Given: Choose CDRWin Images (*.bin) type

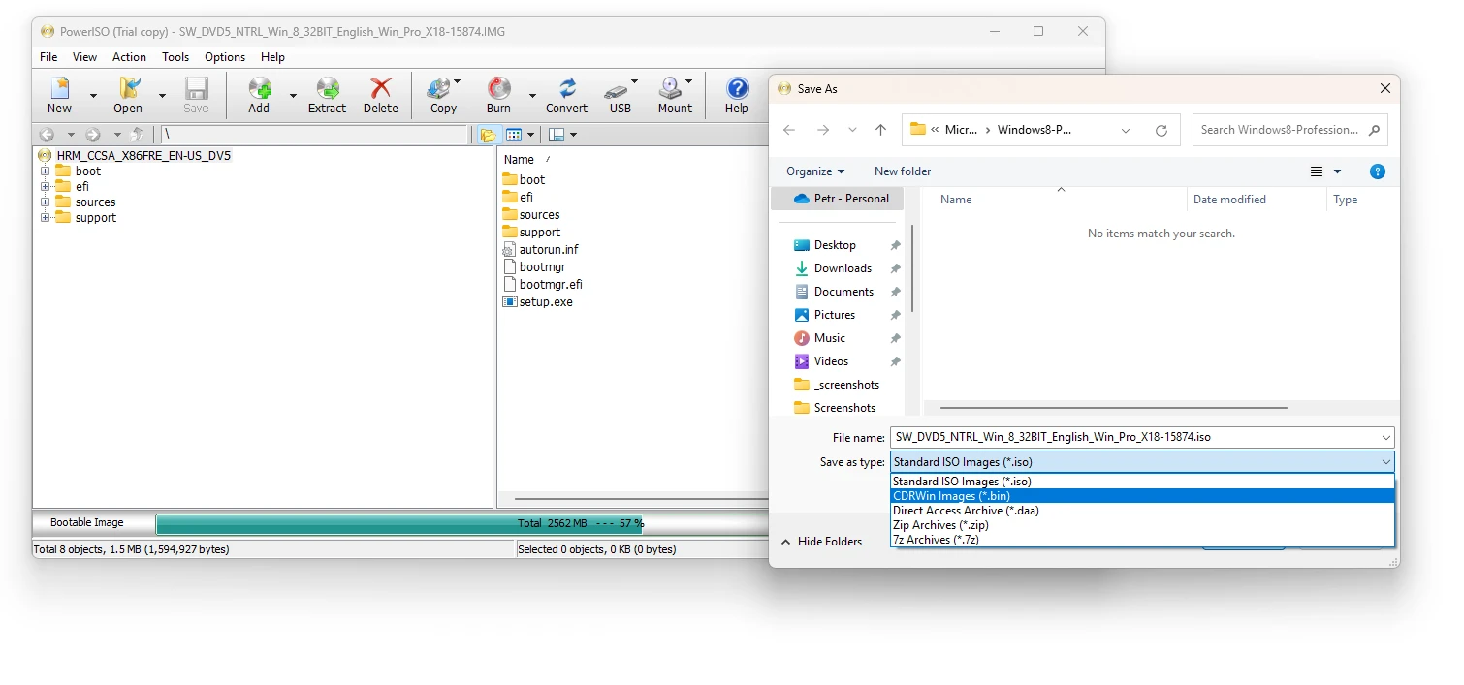Looking at the screenshot, I should 1142,496.
